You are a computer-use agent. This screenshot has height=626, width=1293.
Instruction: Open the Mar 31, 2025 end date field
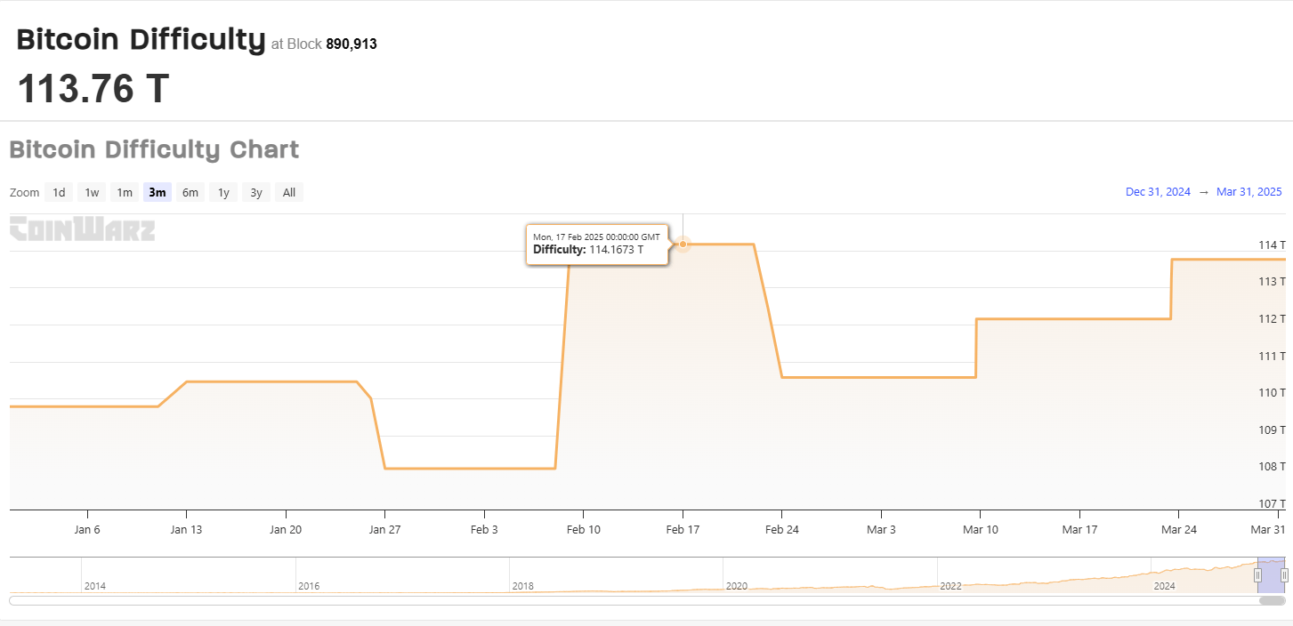pos(1249,192)
